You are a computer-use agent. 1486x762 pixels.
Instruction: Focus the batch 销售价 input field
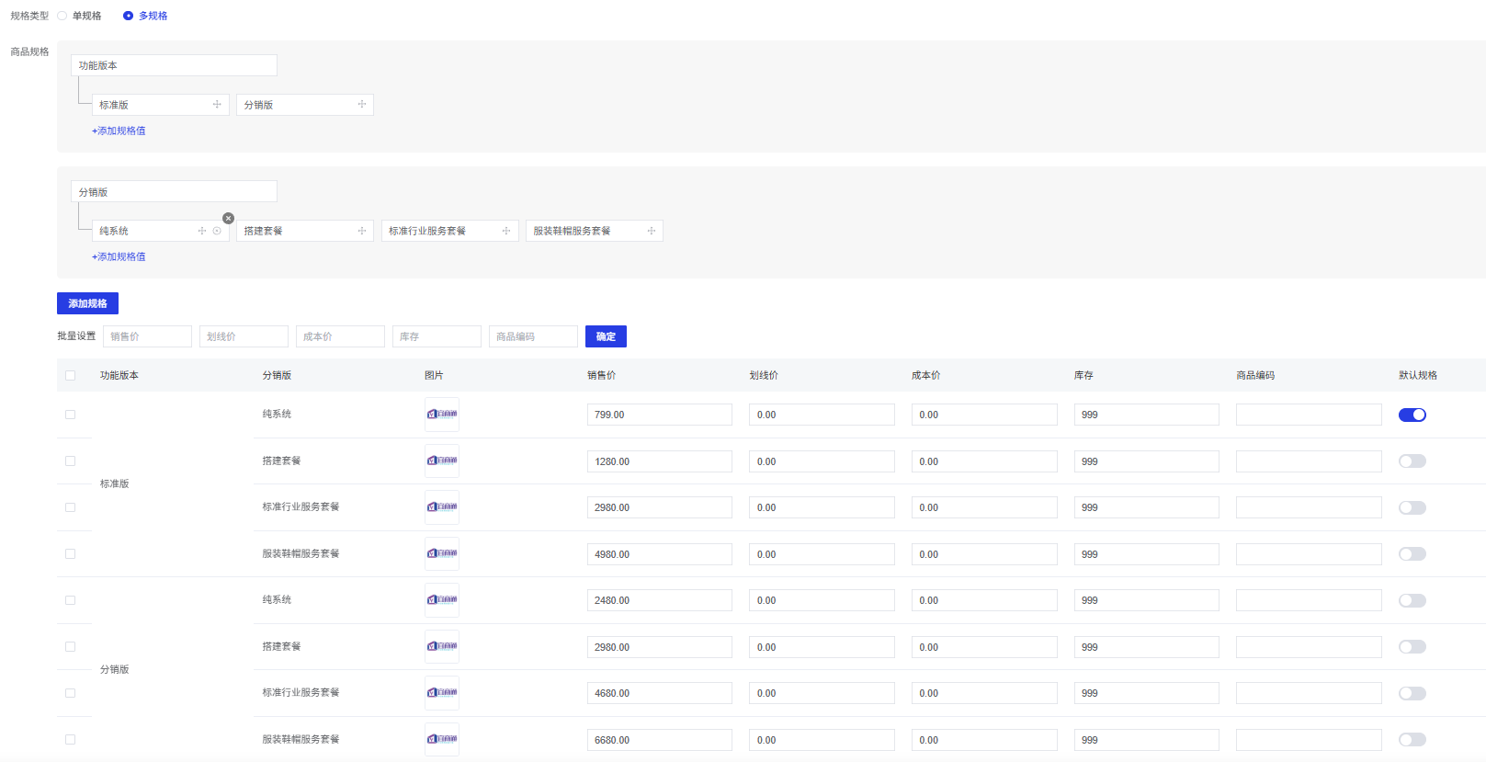pyautogui.click(x=147, y=336)
